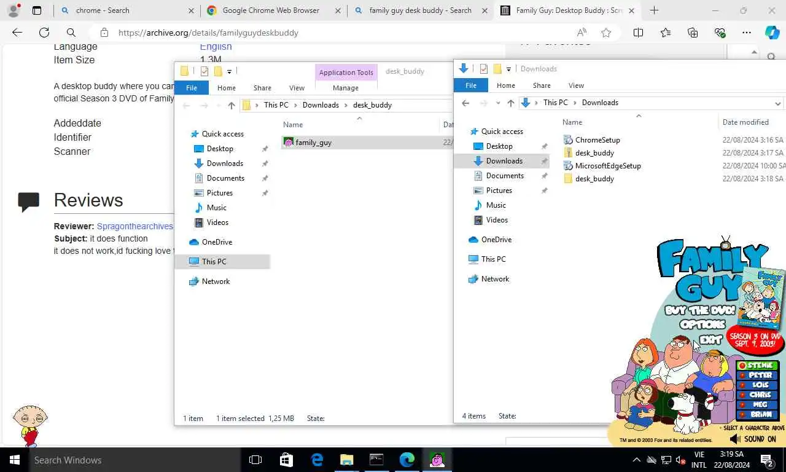
Task: Click This PC in the desk_buddy breadcrumb path
Action: [276, 105]
